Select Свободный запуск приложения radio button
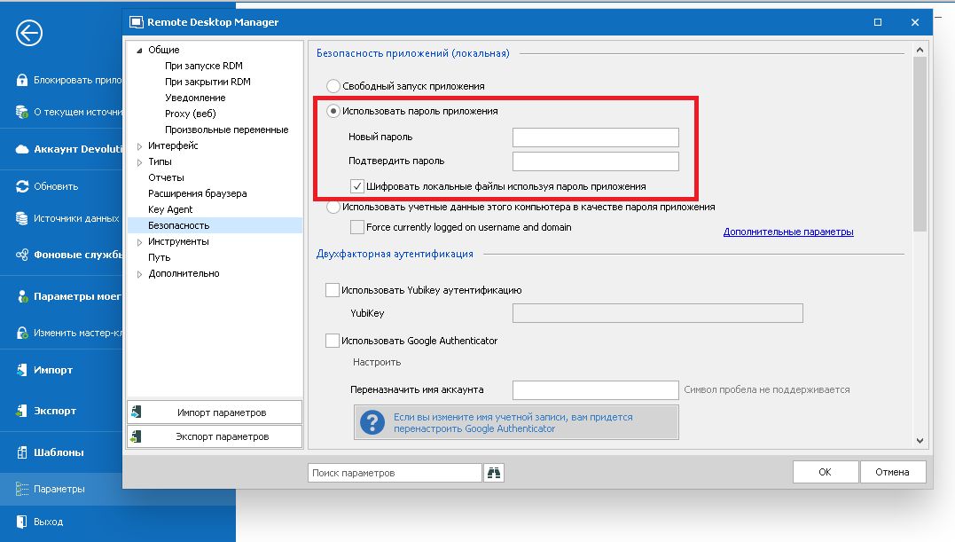The image size is (955, 542). [x=333, y=86]
